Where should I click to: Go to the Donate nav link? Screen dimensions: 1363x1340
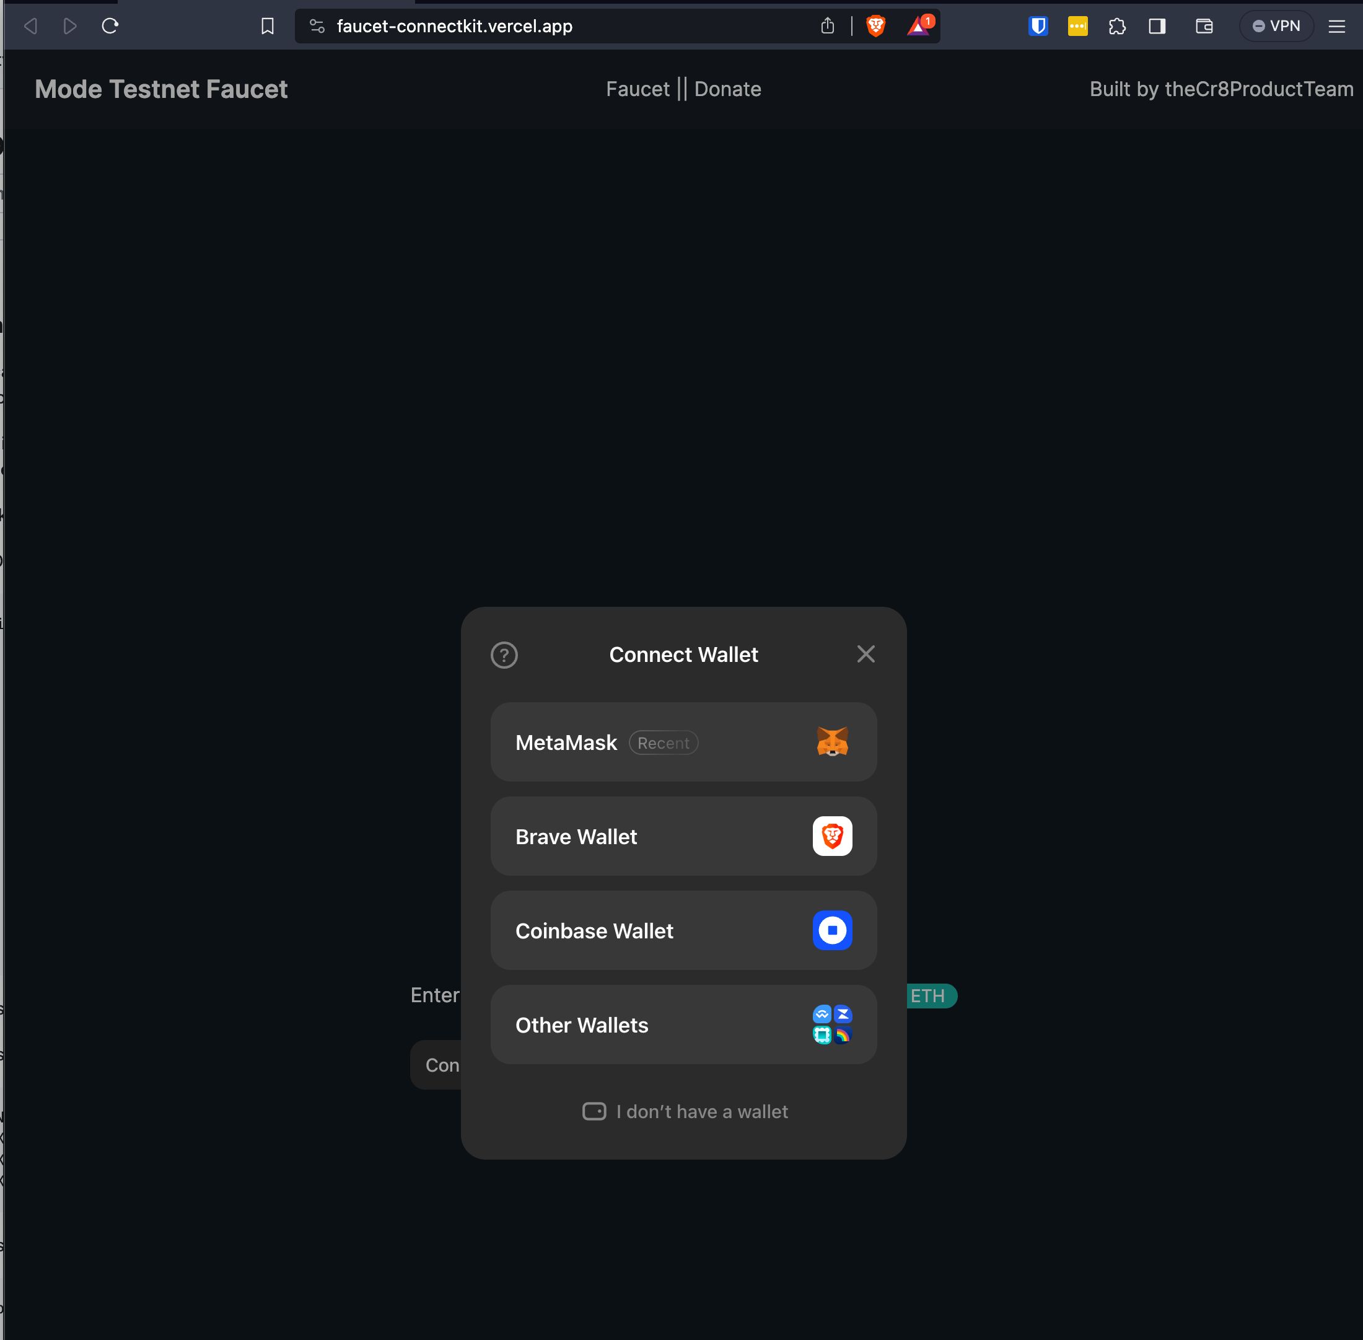point(727,89)
